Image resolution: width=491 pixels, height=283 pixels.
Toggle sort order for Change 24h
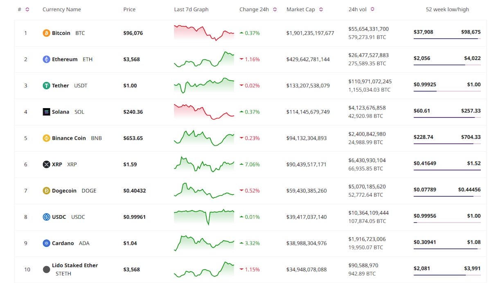(x=274, y=9)
